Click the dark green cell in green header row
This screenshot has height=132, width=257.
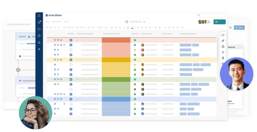(x=116, y=79)
